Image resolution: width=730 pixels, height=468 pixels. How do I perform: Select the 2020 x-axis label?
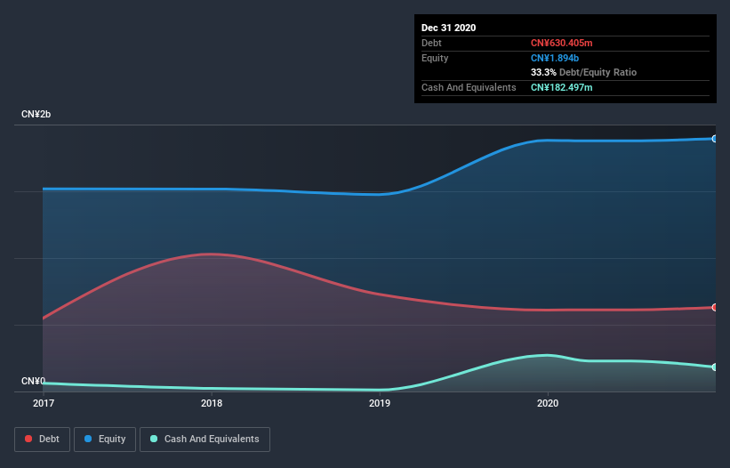(548, 403)
